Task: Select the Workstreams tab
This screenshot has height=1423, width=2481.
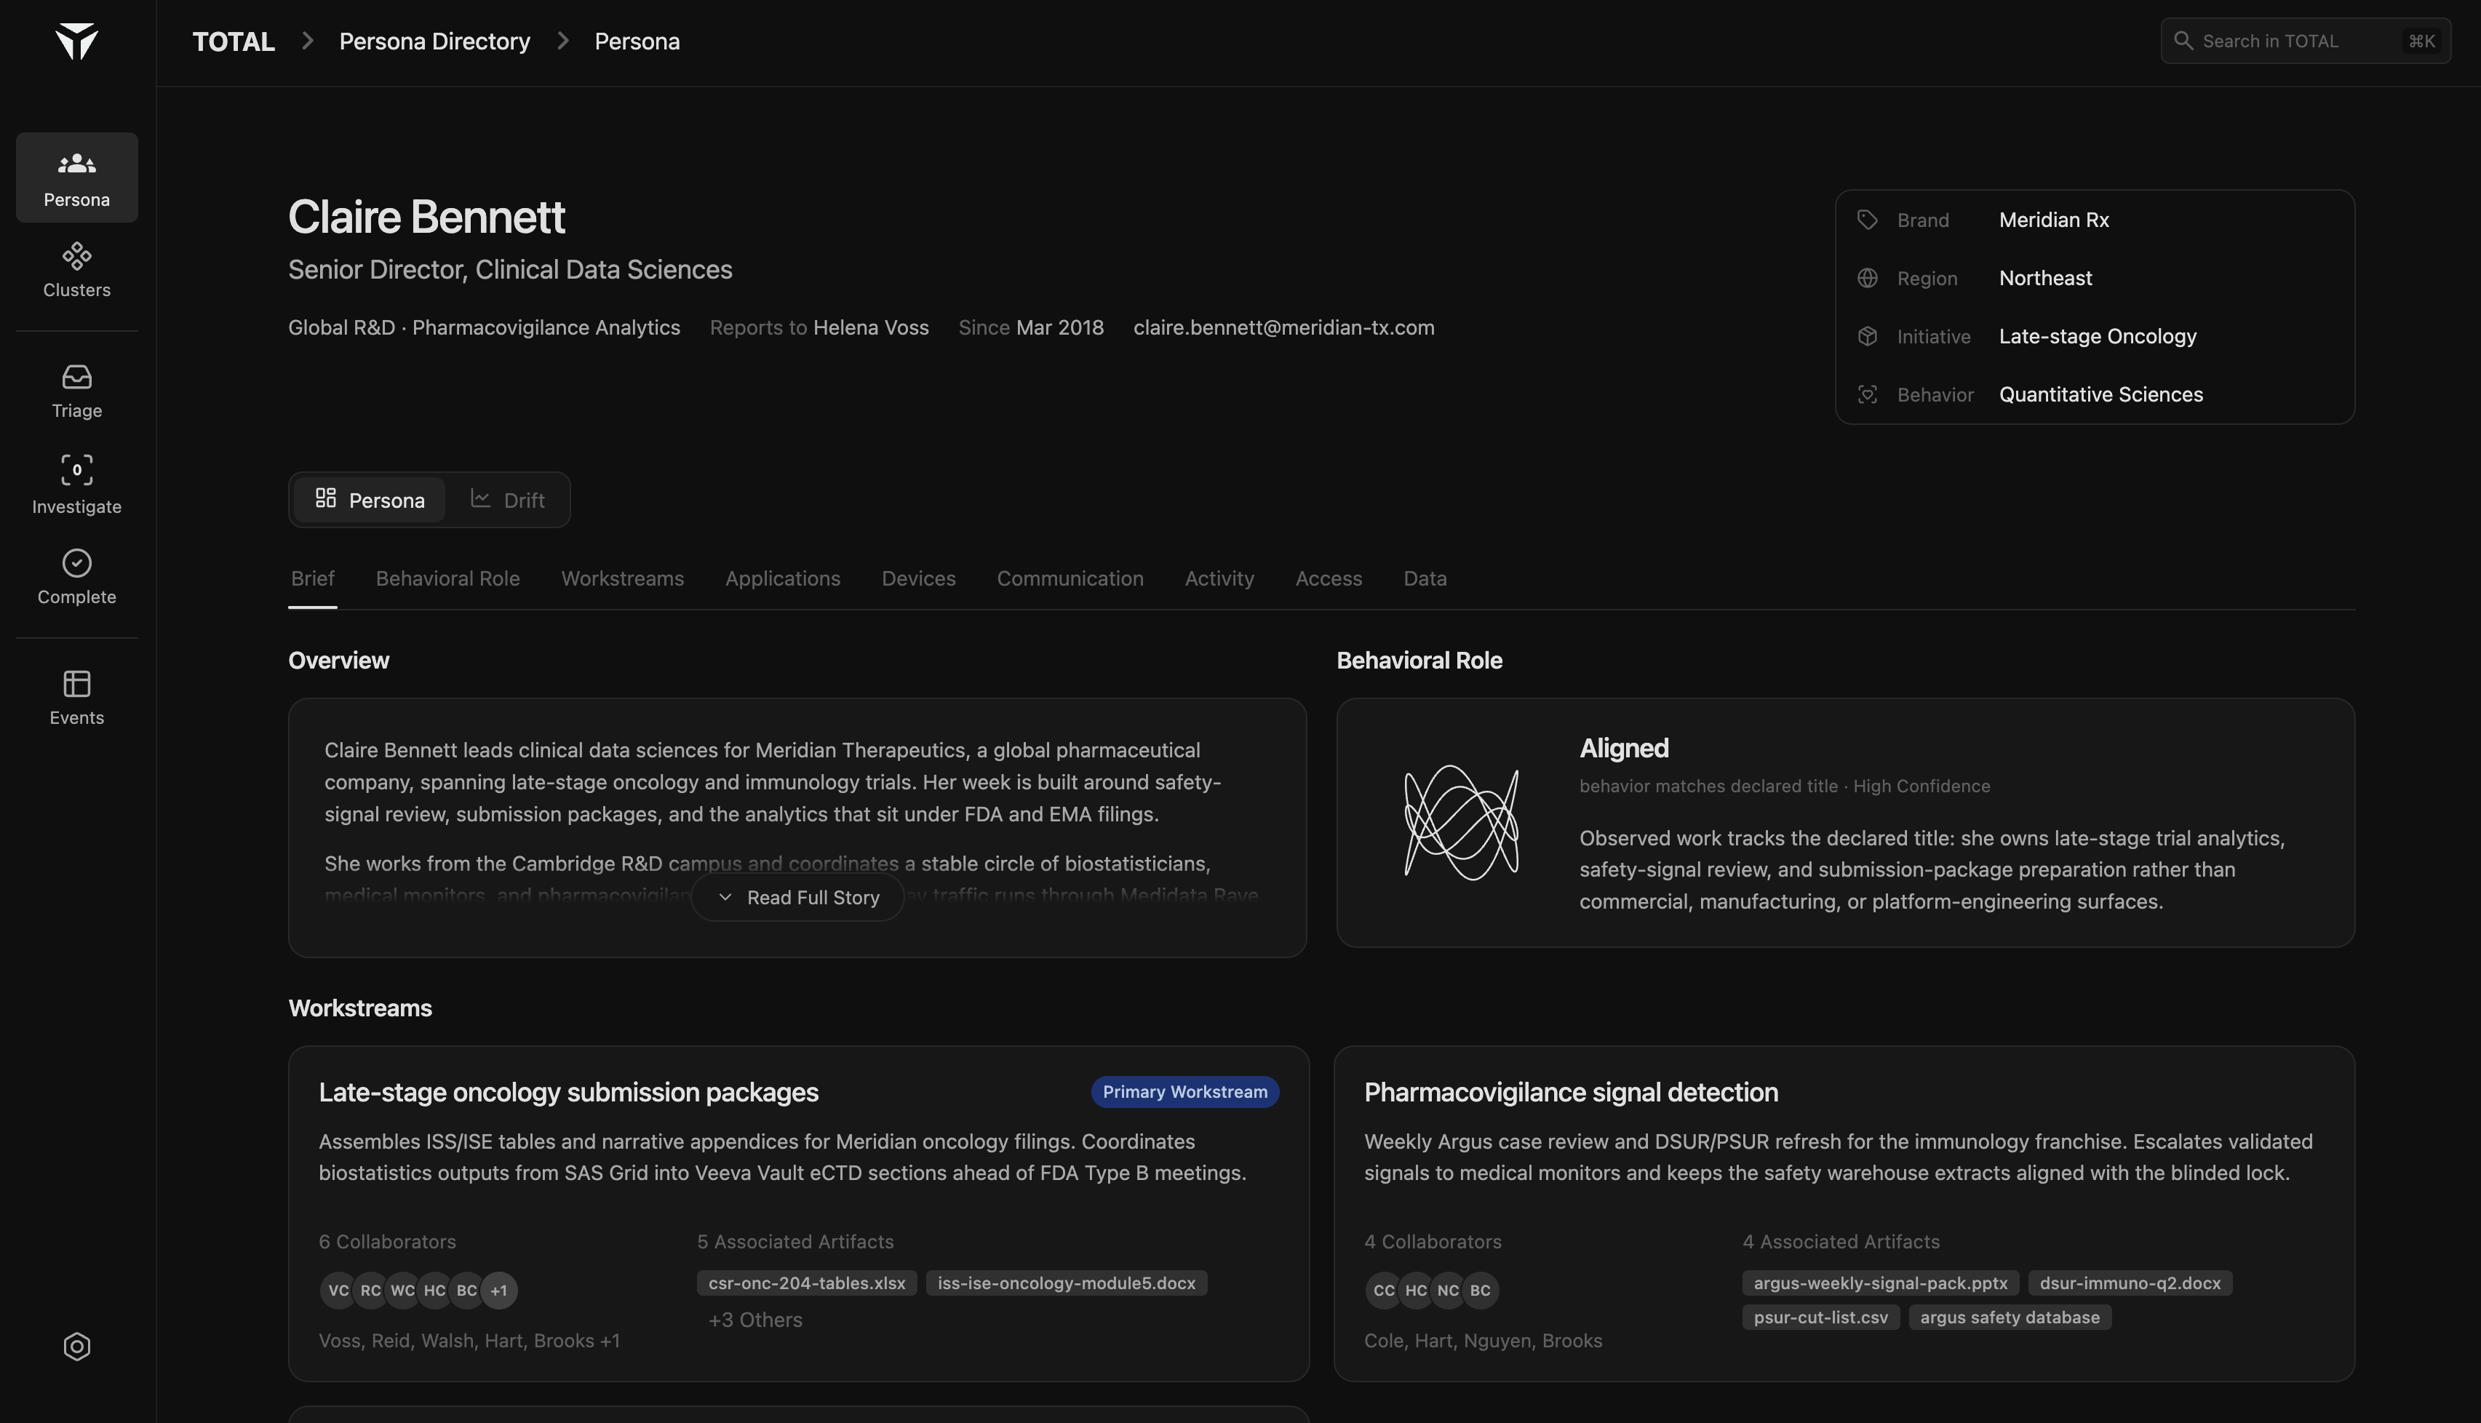Action: (623, 578)
